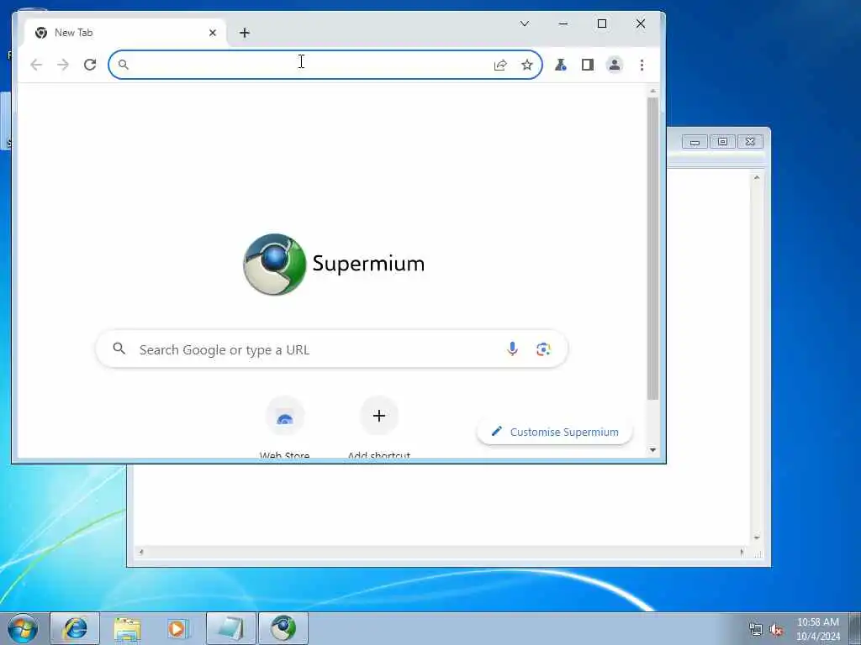Open the experiments flask icon
861x645 pixels.
(x=560, y=65)
